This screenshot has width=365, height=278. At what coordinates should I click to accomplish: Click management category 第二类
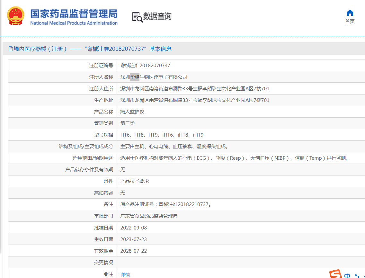coord(127,123)
